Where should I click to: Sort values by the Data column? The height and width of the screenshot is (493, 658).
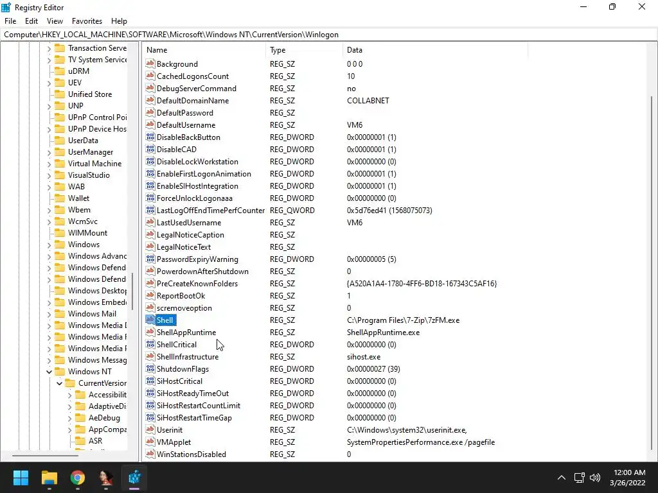pyautogui.click(x=435, y=50)
